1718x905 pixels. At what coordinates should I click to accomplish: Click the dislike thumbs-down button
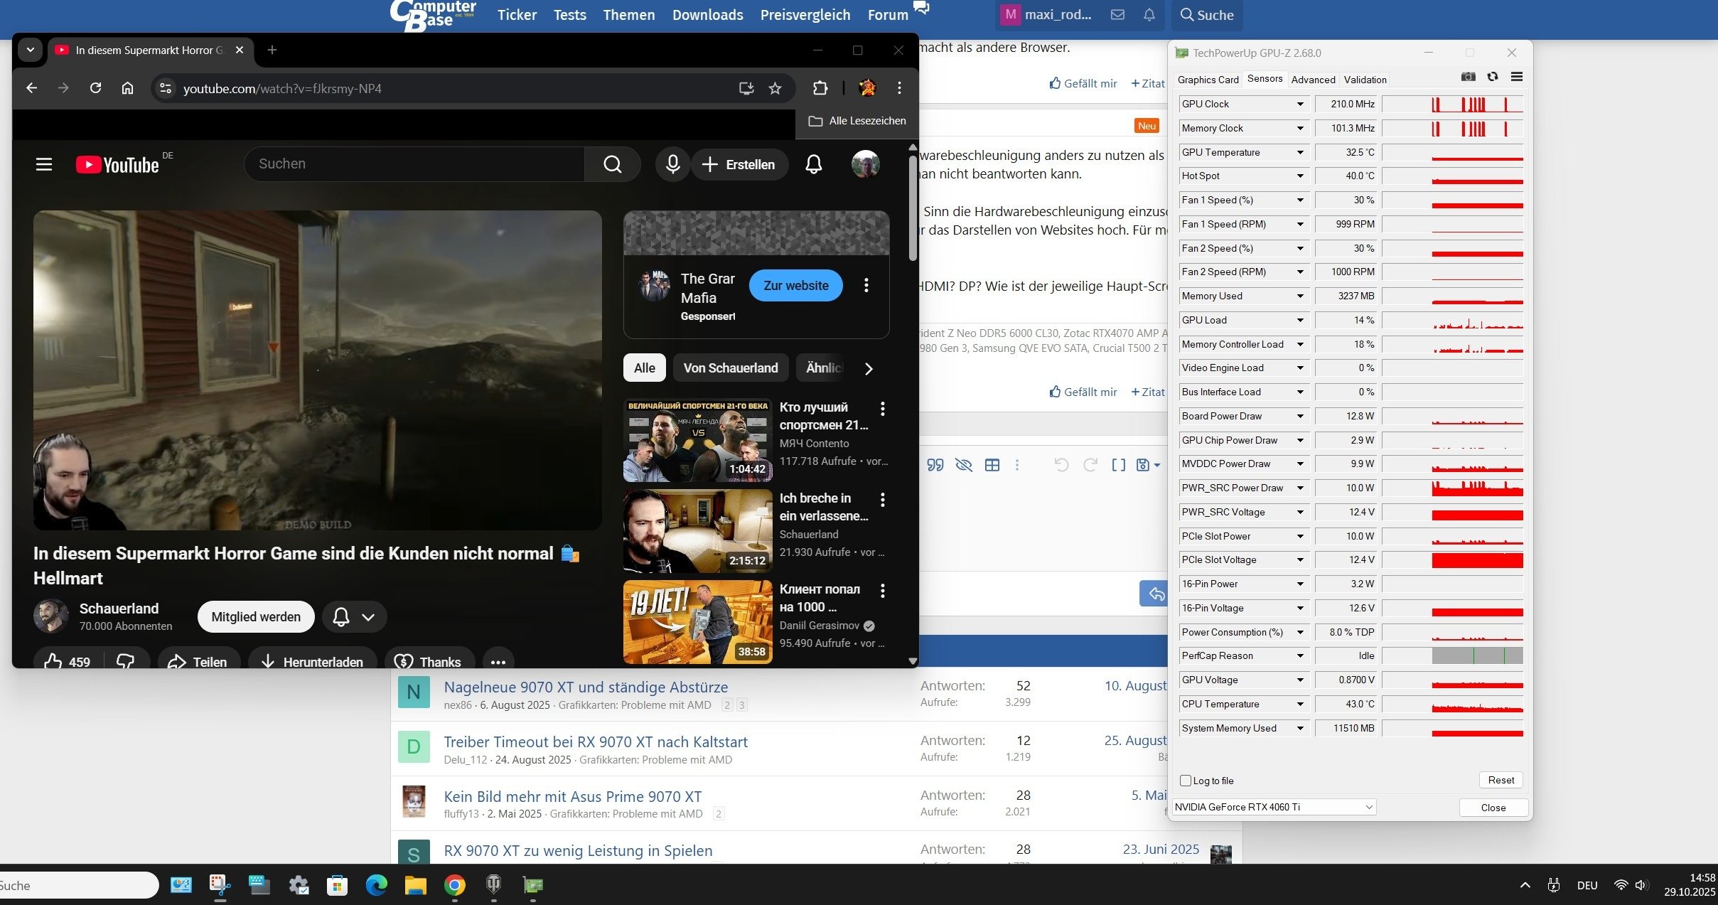coord(126,662)
